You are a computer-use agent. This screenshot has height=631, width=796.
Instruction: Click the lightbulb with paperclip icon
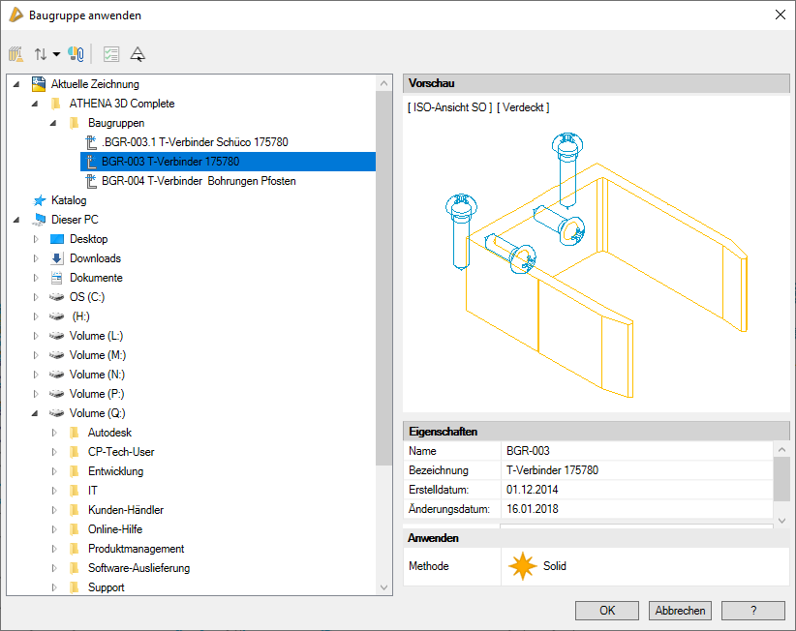point(76,54)
